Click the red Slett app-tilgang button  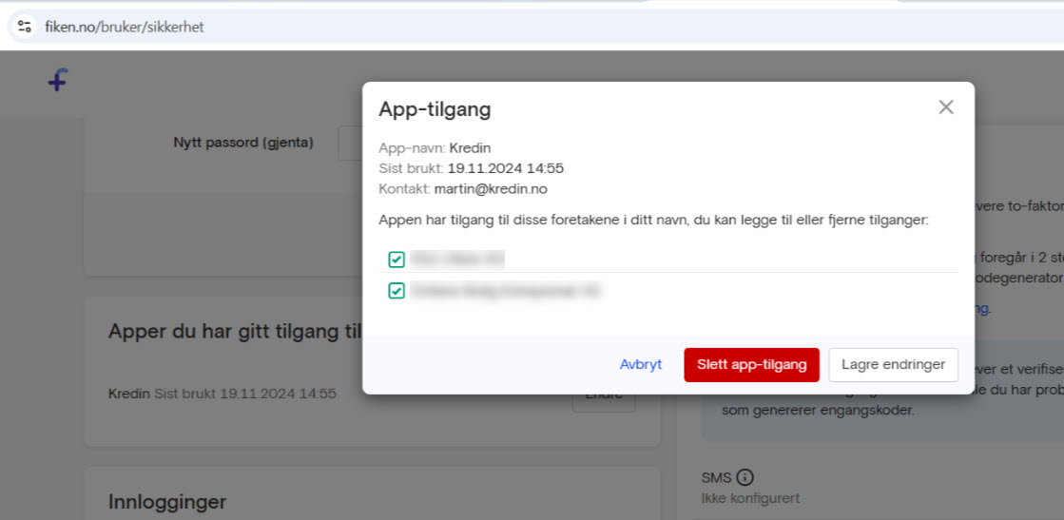pyautogui.click(x=752, y=365)
